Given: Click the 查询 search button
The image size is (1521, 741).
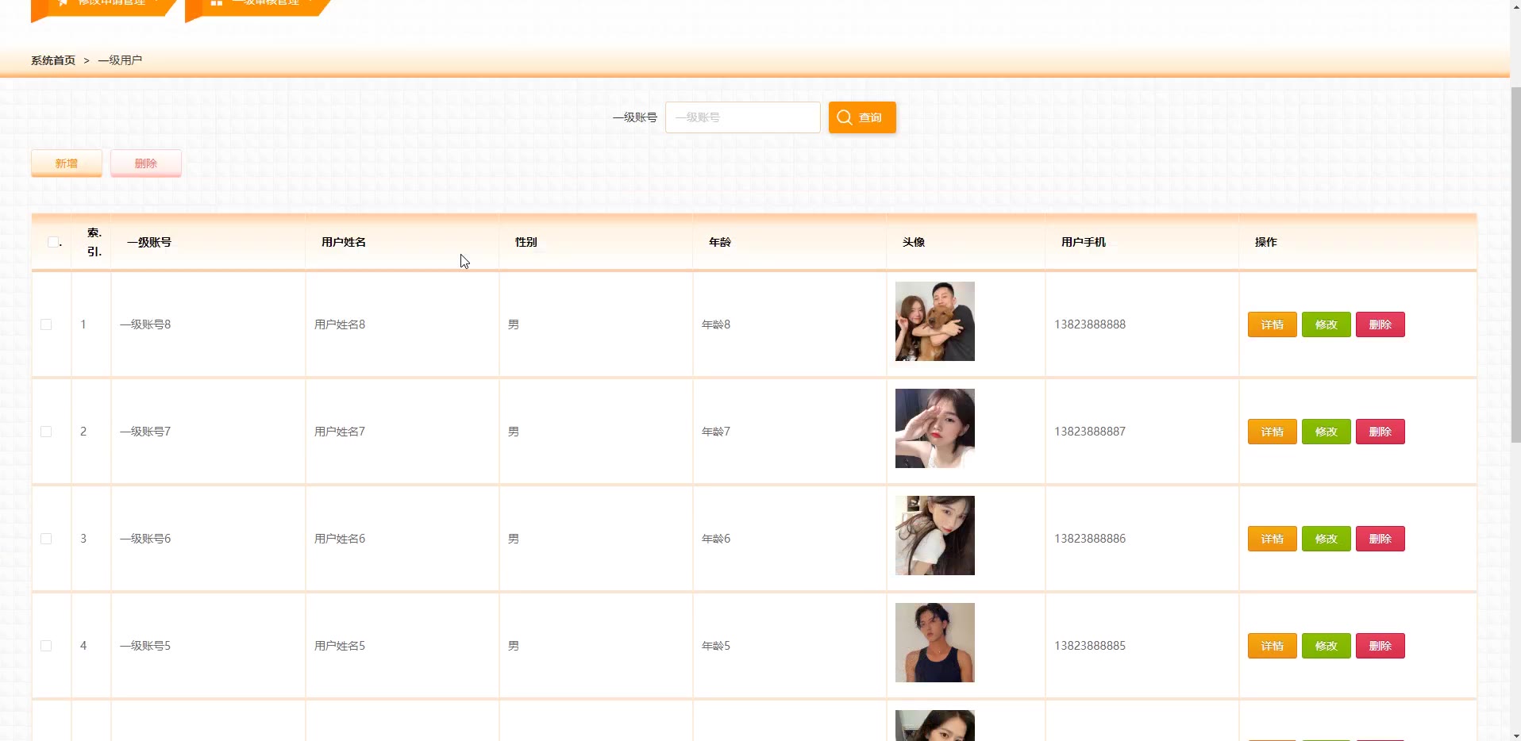Looking at the screenshot, I should point(862,117).
